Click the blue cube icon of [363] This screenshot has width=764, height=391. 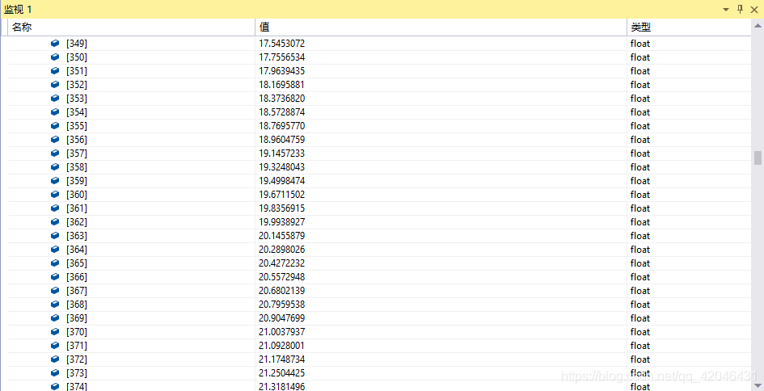55,236
